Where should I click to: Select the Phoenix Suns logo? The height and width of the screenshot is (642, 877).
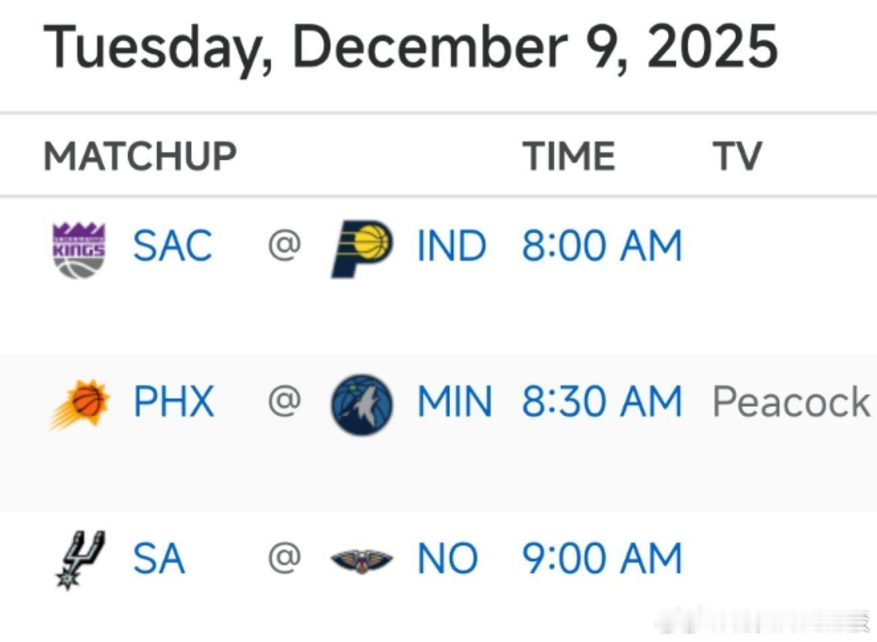(x=80, y=404)
